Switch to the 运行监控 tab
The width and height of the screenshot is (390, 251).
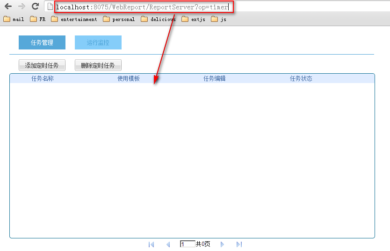click(x=98, y=42)
